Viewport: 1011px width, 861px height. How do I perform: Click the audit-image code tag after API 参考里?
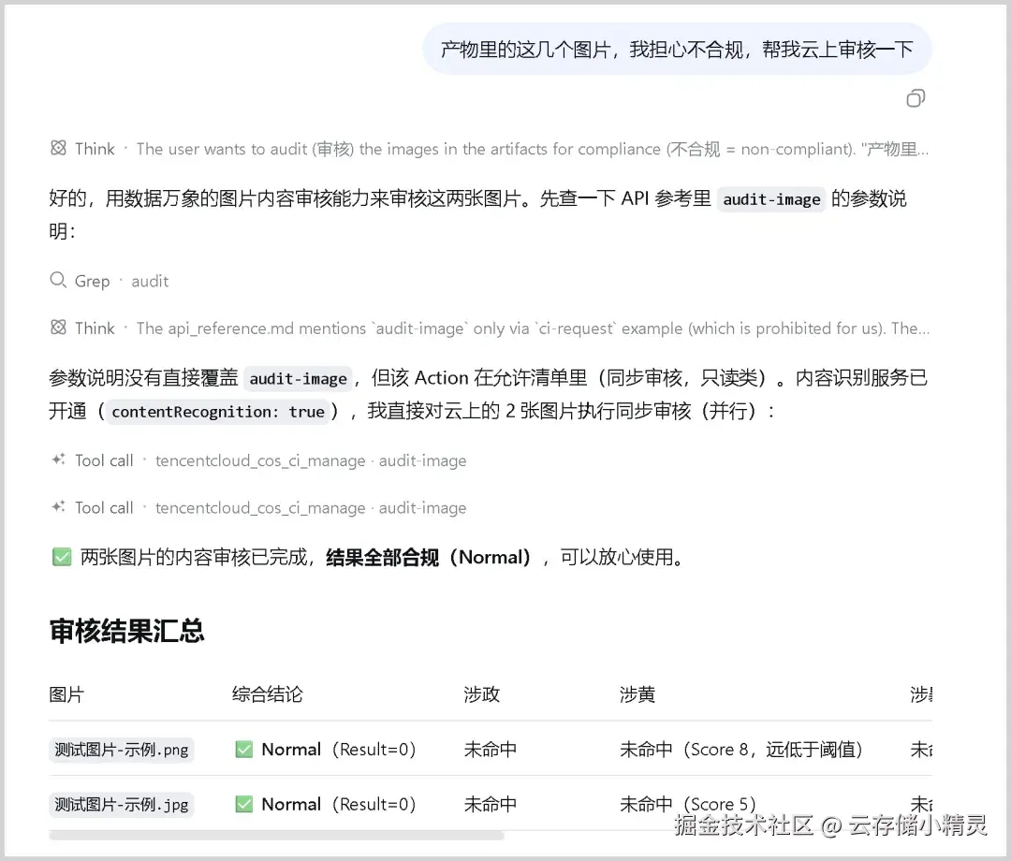point(771,199)
